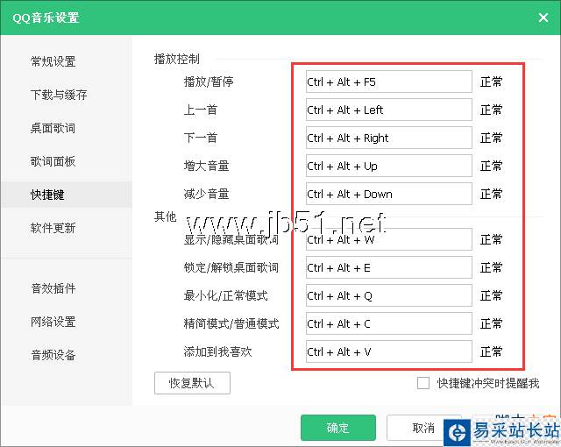Go to 网络设置 page
Screen dimensions: 561x447
[x=53, y=322]
